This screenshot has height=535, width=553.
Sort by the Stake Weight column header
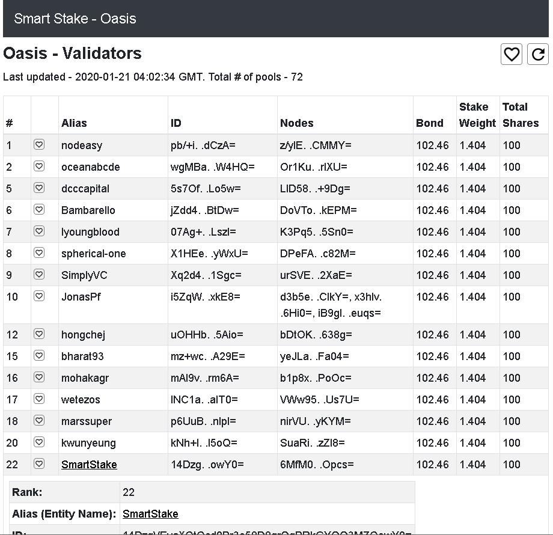point(477,115)
